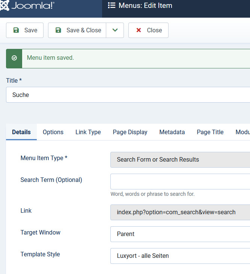
Task: Click the list icon beside Menus: Edit Item
Action: pos(111,6)
